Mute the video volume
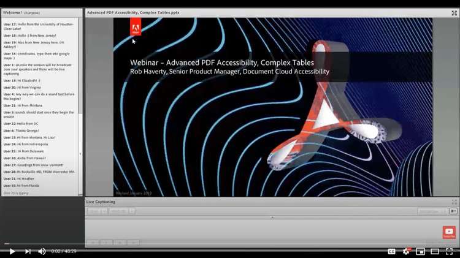The height and width of the screenshot is (258, 460). pos(42,251)
